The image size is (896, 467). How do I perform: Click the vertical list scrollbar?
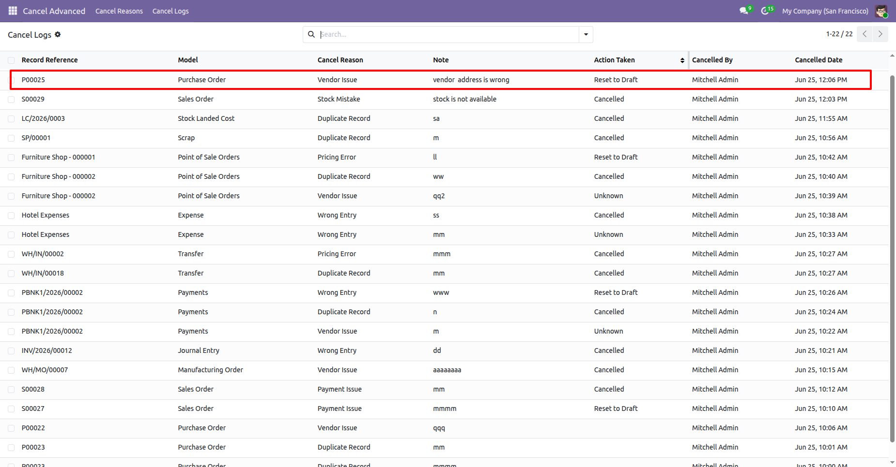click(x=892, y=259)
